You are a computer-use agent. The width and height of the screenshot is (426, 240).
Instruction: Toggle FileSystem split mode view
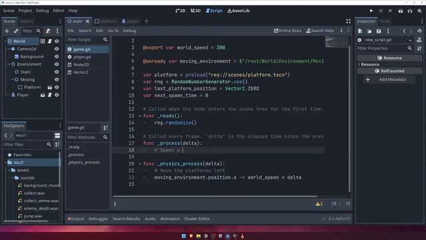(x=57, y=135)
